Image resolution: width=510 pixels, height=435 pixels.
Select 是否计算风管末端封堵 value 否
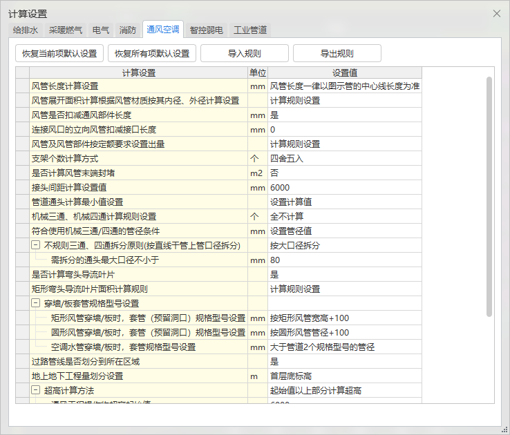point(343,173)
